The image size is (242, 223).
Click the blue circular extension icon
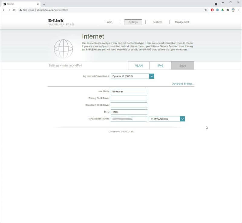click(217, 10)
